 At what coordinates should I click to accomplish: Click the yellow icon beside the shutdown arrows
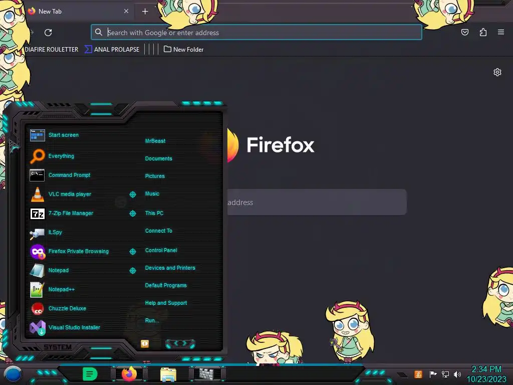pos(145,344)
